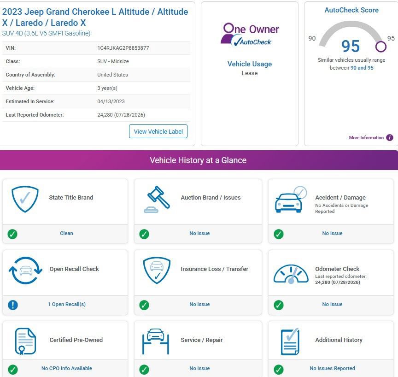Click the Certified Pre-Owned certificate icon
Viewport: 398px width, 377px height.
(25, 341)
